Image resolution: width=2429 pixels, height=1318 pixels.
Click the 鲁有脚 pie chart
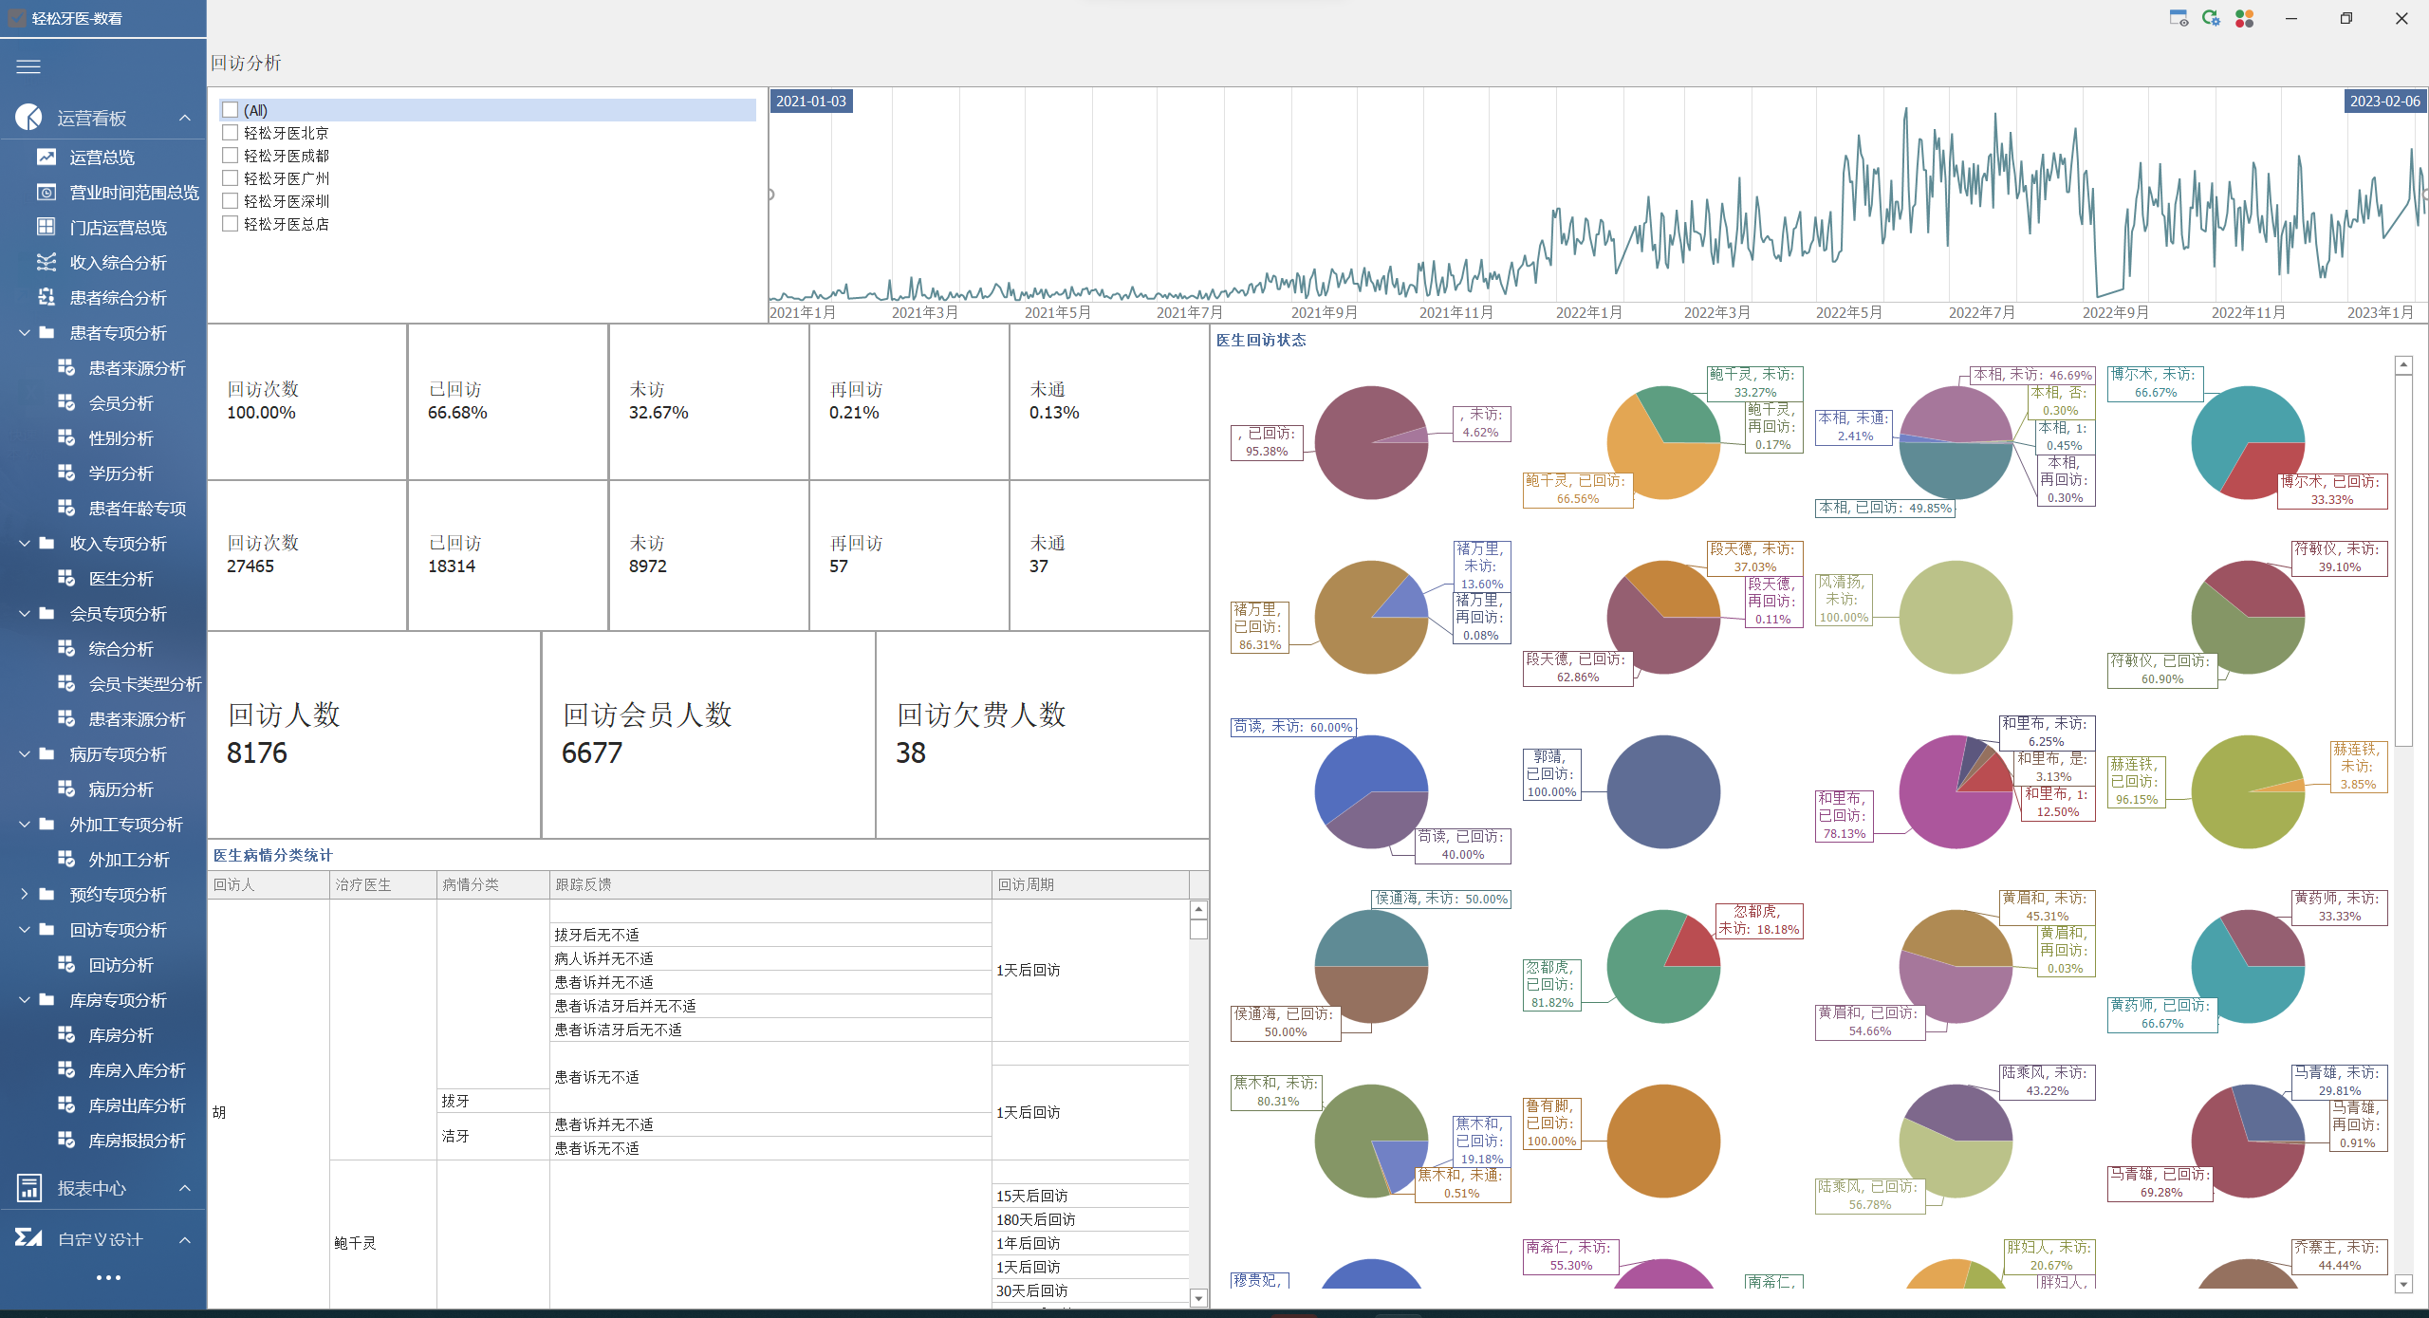click(x=1663, y=1141)
